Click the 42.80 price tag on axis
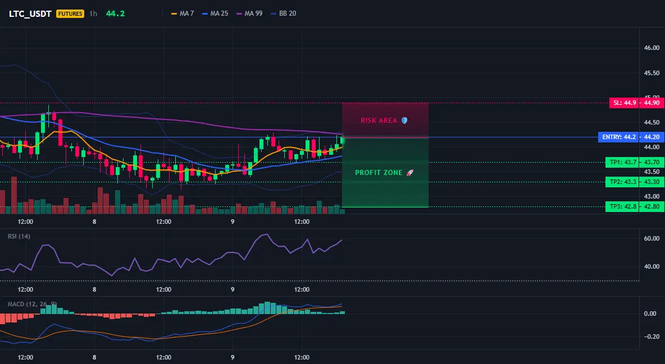Viewport: 665px width, 364px height. point(652,207)
